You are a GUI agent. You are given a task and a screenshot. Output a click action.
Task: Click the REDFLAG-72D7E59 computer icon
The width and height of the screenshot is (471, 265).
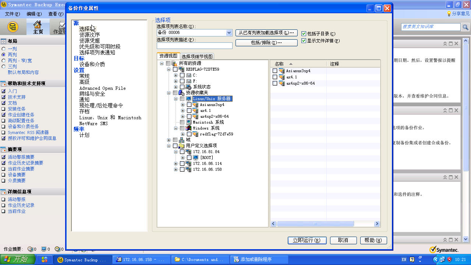182,70
